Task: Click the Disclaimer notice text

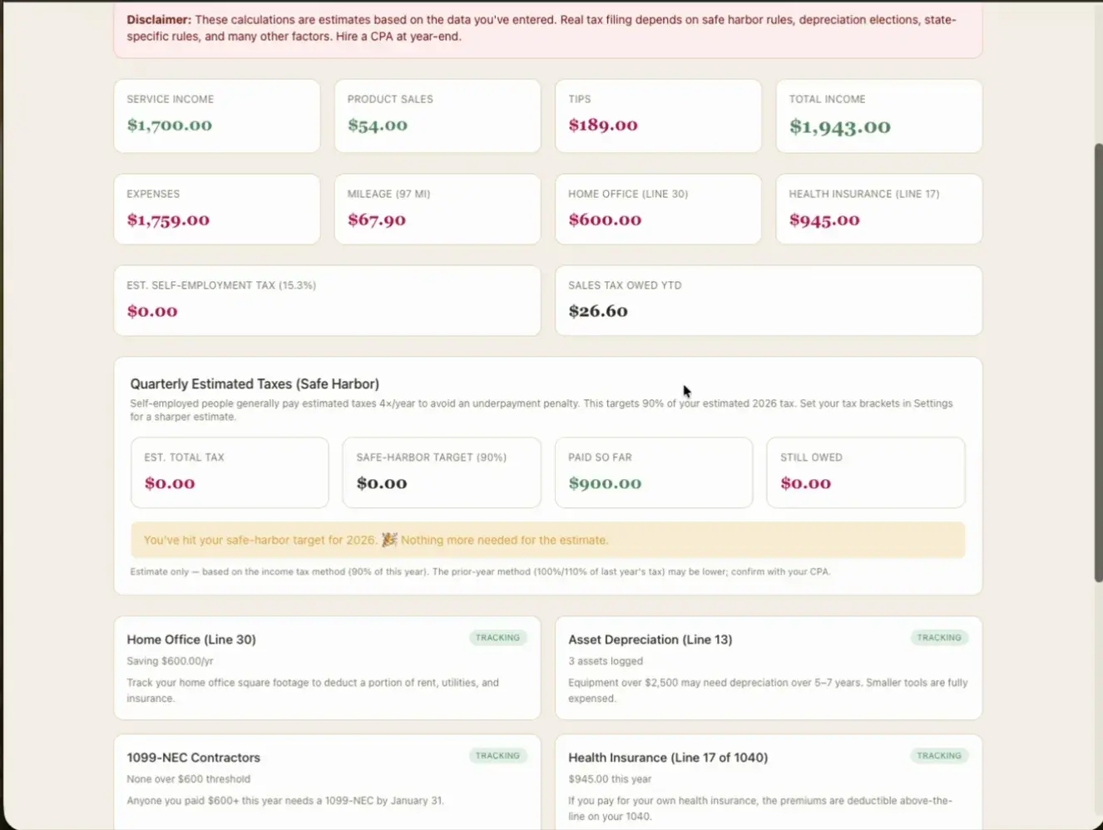Action: tap(542, 27)
